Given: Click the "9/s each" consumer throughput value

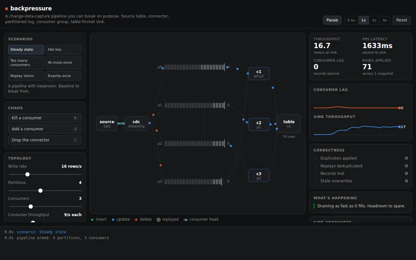Looking at the screenshot, I should pos(73,214).
